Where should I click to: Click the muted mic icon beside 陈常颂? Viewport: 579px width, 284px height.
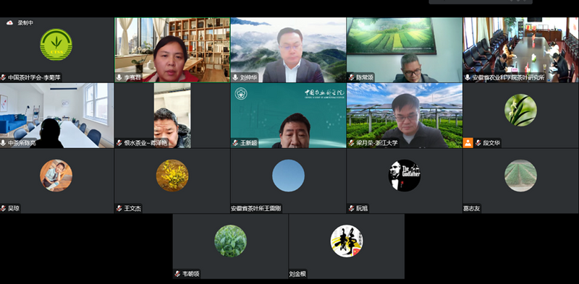point(351,78)
